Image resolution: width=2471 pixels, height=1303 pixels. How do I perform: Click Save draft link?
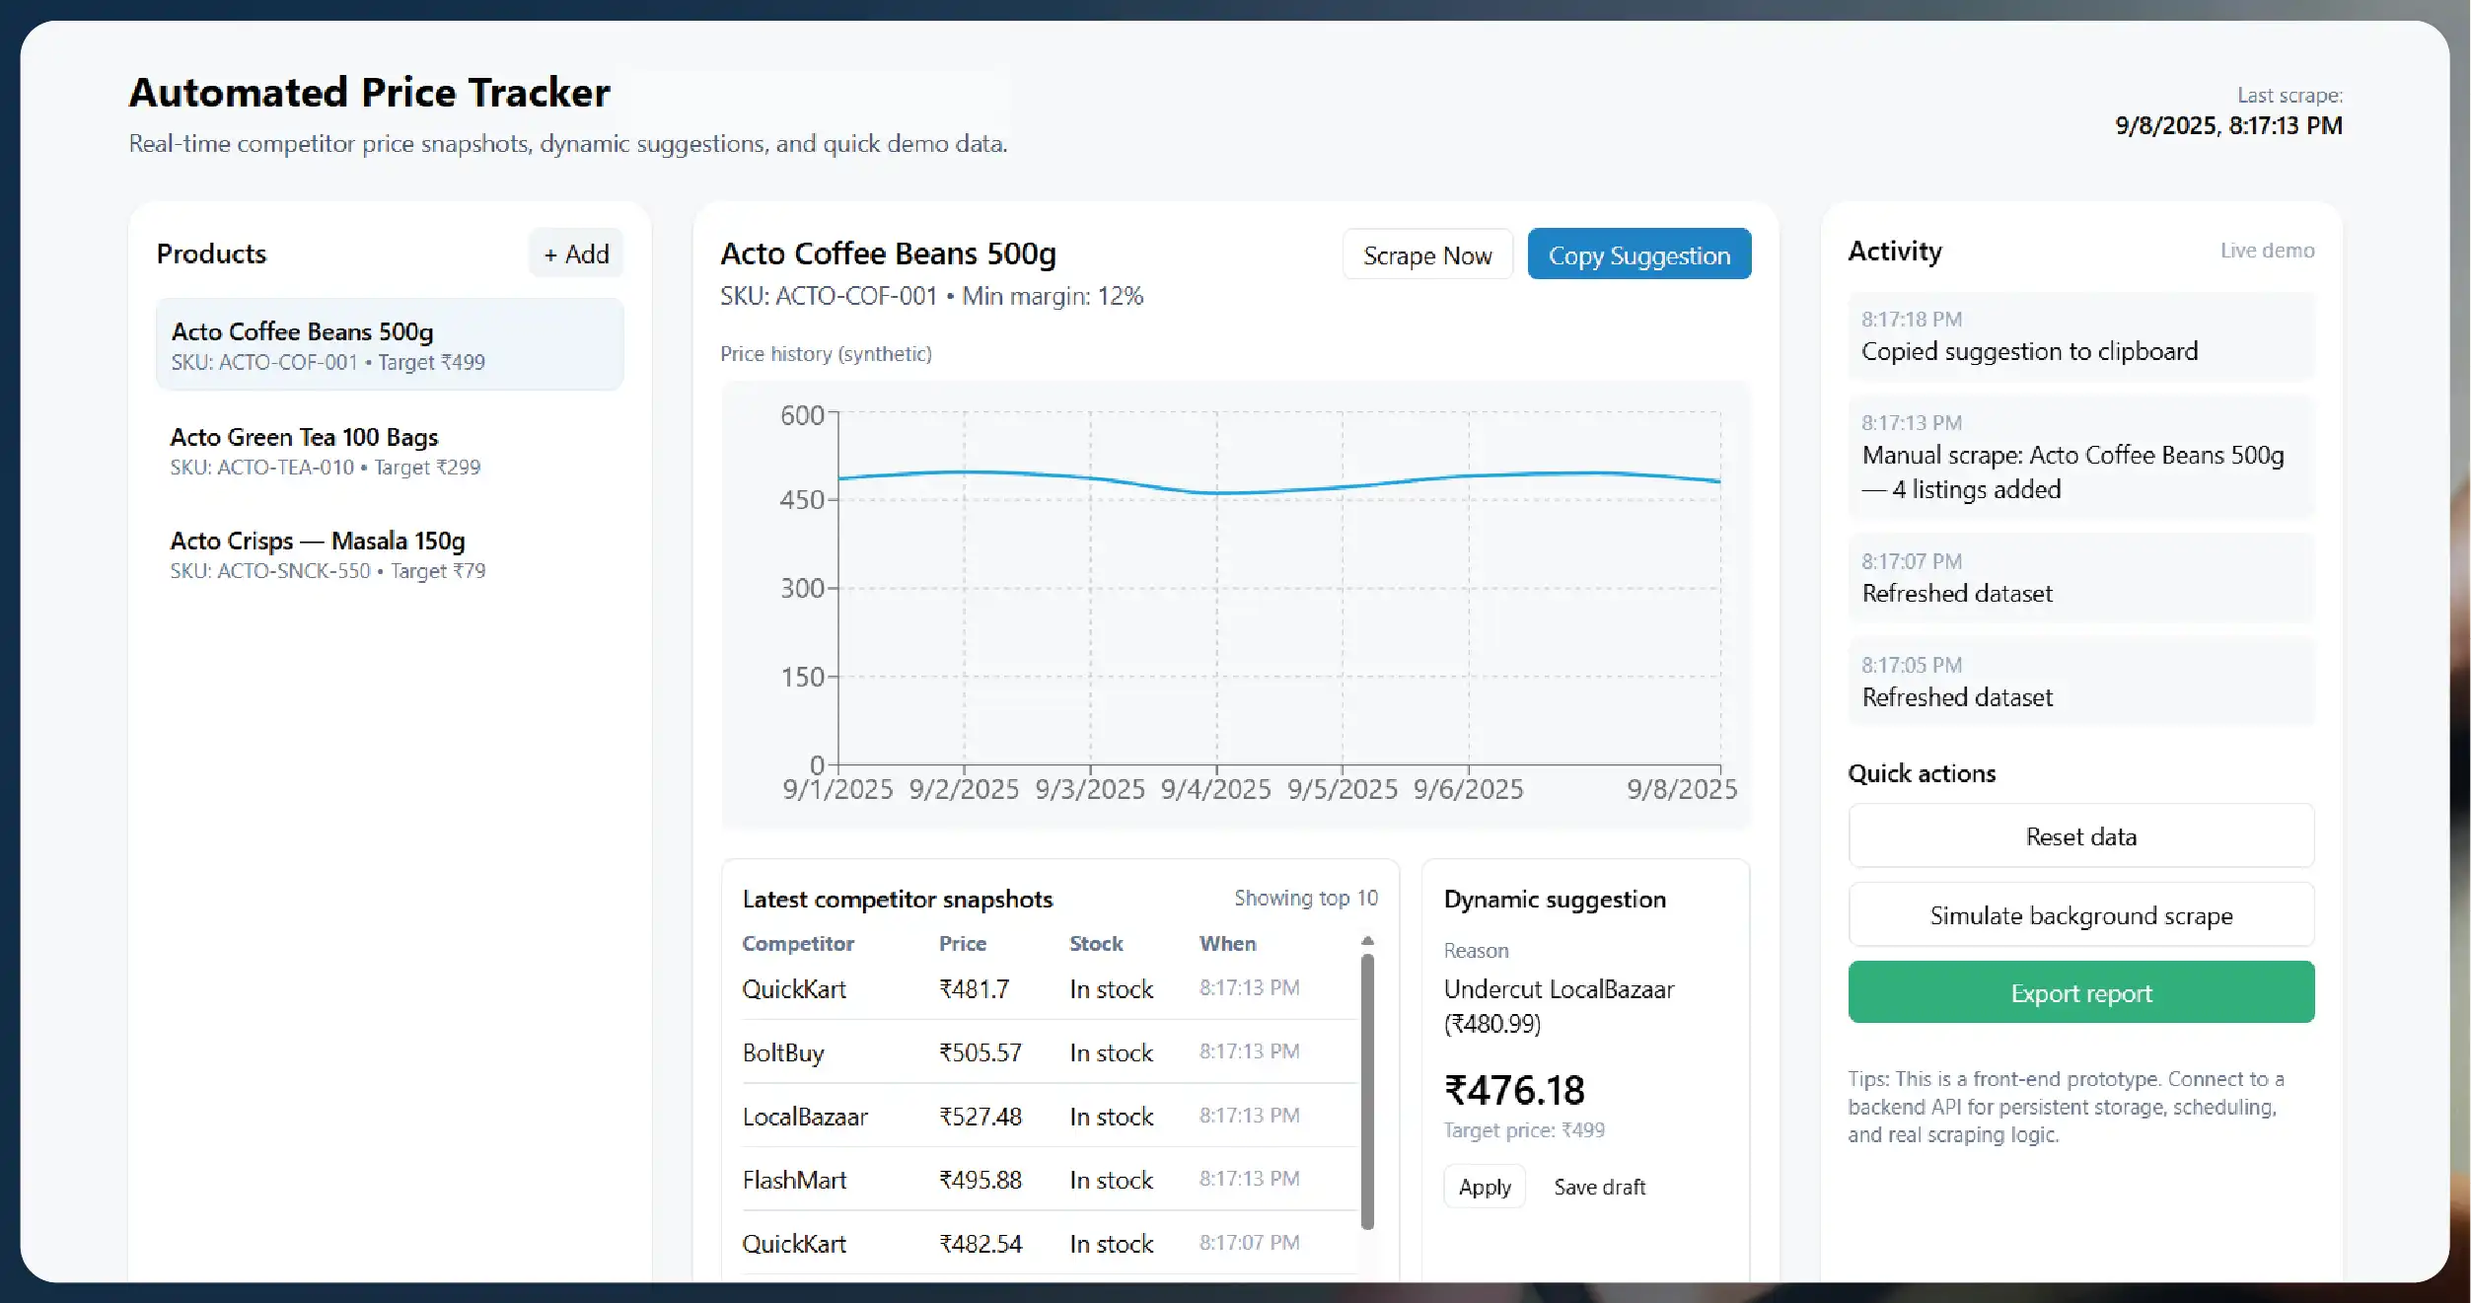pyautogui.click(x=1599, y=1187)
